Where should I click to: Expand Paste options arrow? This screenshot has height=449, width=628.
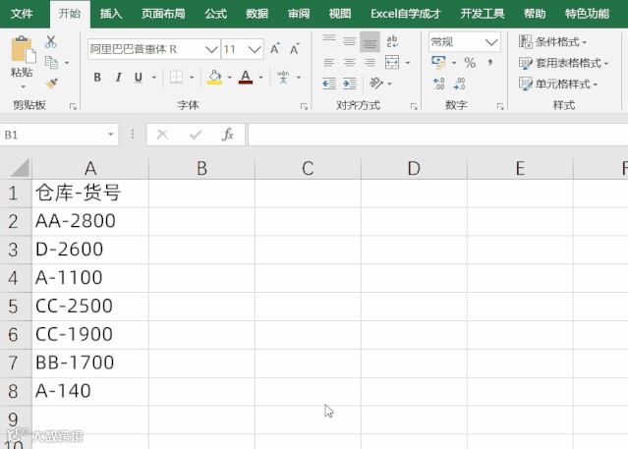tap(23, 86)
